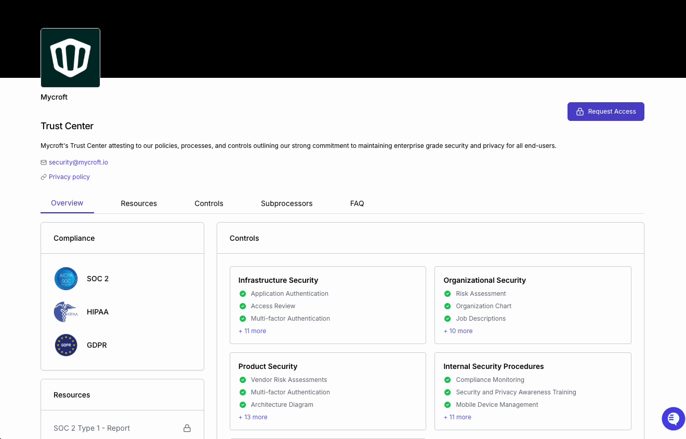Open the Subprocessors tab
The width and height of the screenshot is (686, 439).
point(286,203)
